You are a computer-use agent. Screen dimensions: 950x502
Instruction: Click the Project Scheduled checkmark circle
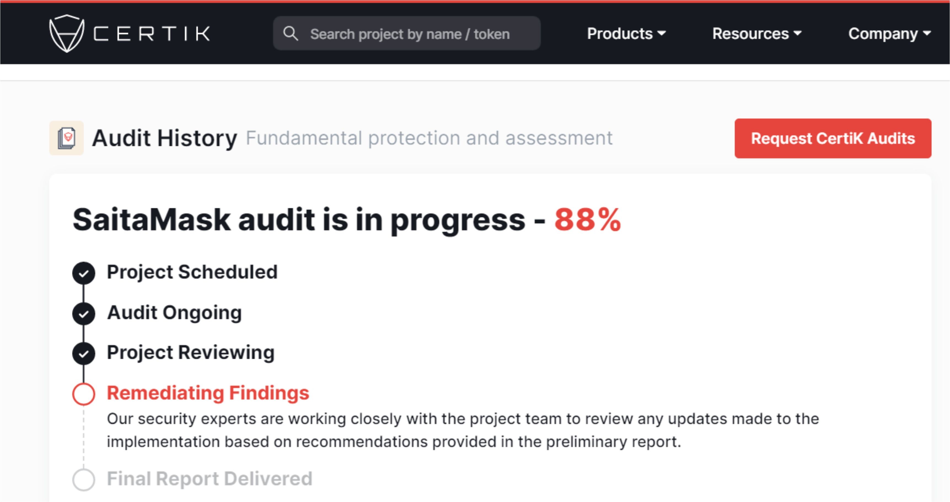tap(84, 273)
